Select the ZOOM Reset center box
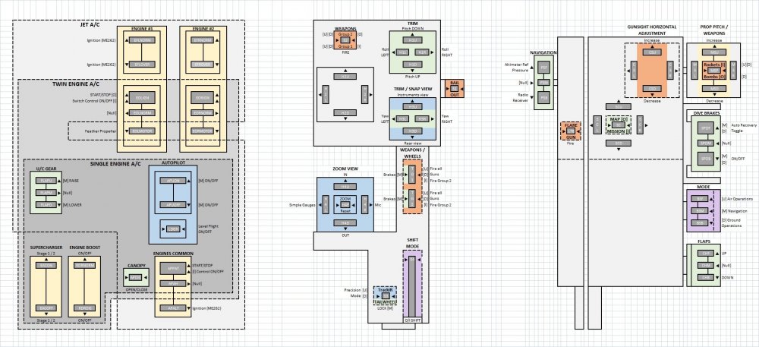The height and width of the screenshot is (347, 759). [x=345, y=205]
